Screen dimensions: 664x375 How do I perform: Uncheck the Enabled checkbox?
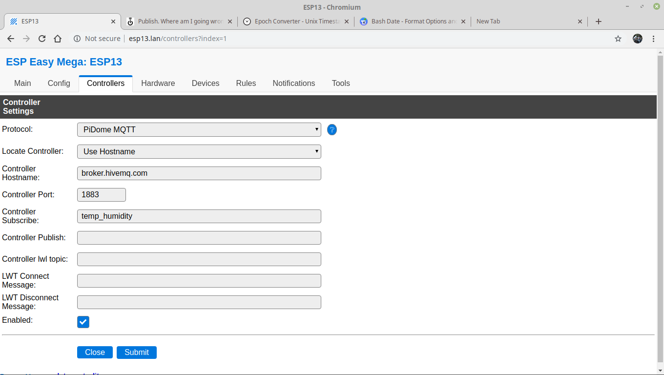tap(83, 322)
